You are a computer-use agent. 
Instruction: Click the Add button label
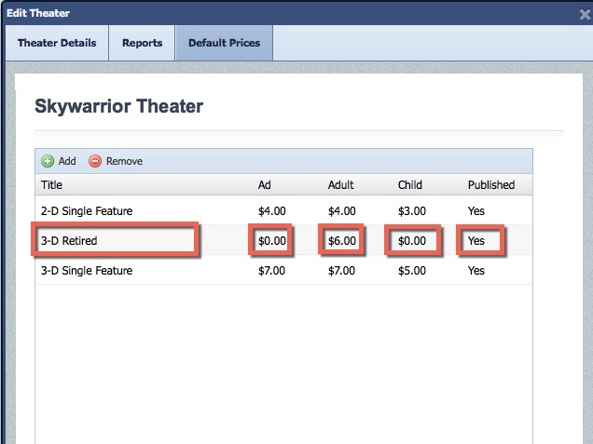(x=67, y=161)
